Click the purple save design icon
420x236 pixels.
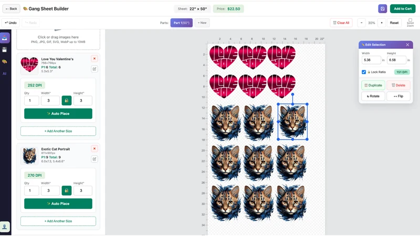(383, 9)
